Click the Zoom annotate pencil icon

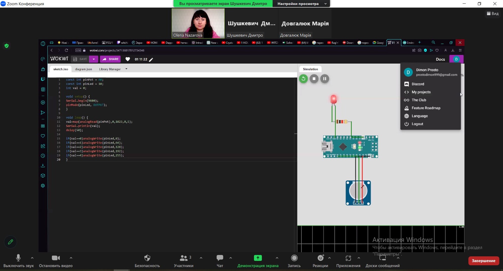pyautogui.click(x=10, y=242)
